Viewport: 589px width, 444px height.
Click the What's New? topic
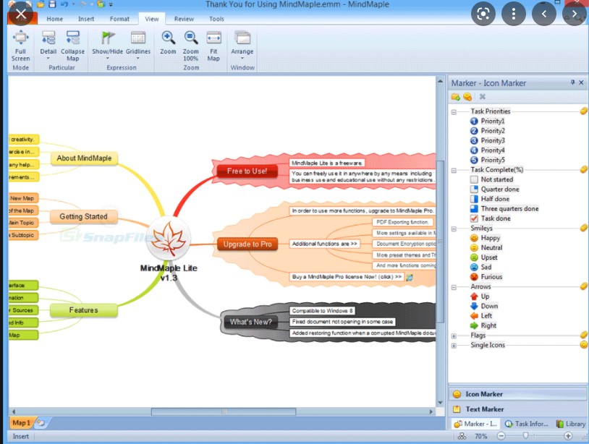pos(250,322)
